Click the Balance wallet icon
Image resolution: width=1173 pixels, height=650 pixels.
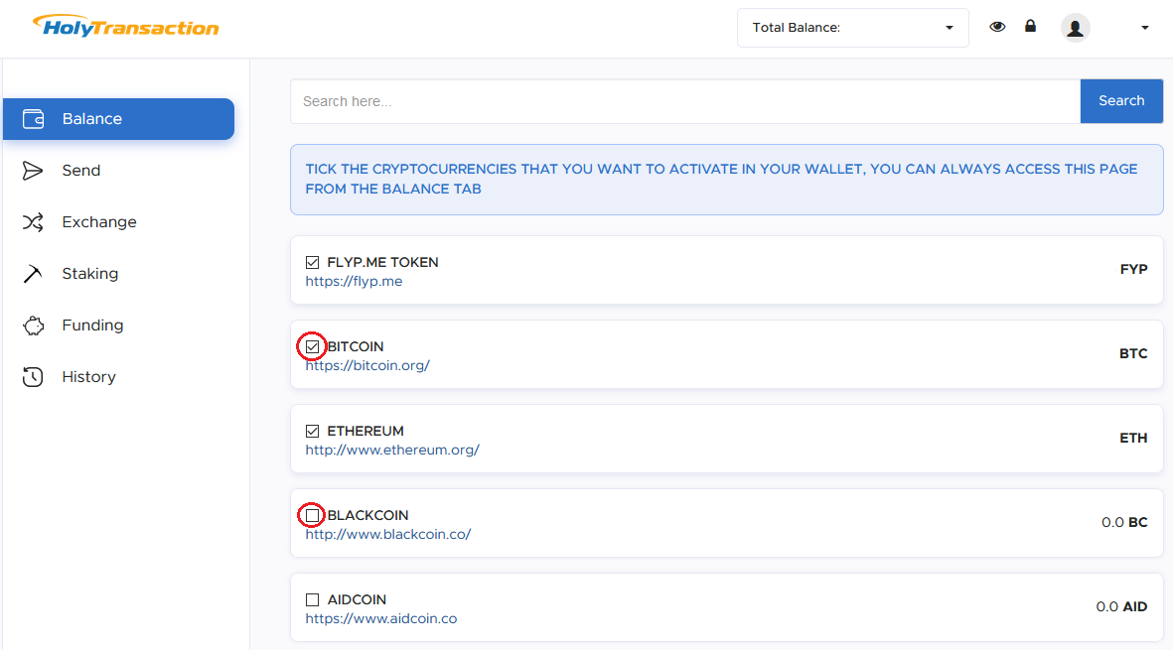pyautogui.click(x=33, y=119)
